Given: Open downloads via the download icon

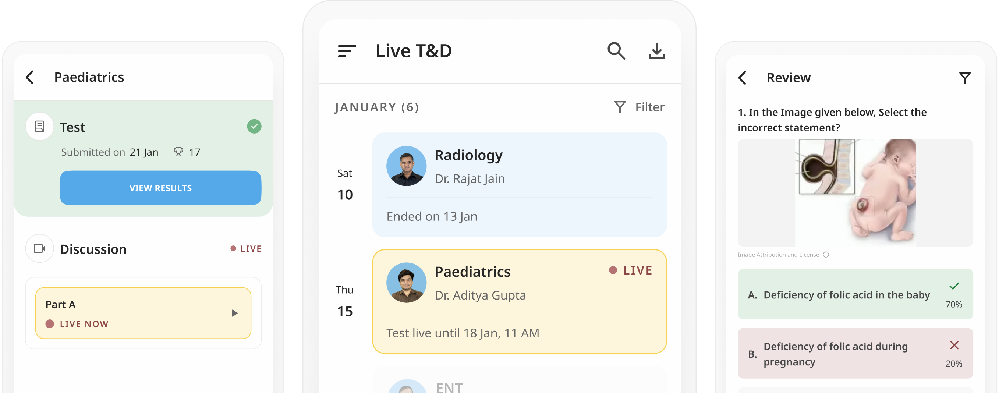Looking at the screenshot, I should tap(656, 51).
